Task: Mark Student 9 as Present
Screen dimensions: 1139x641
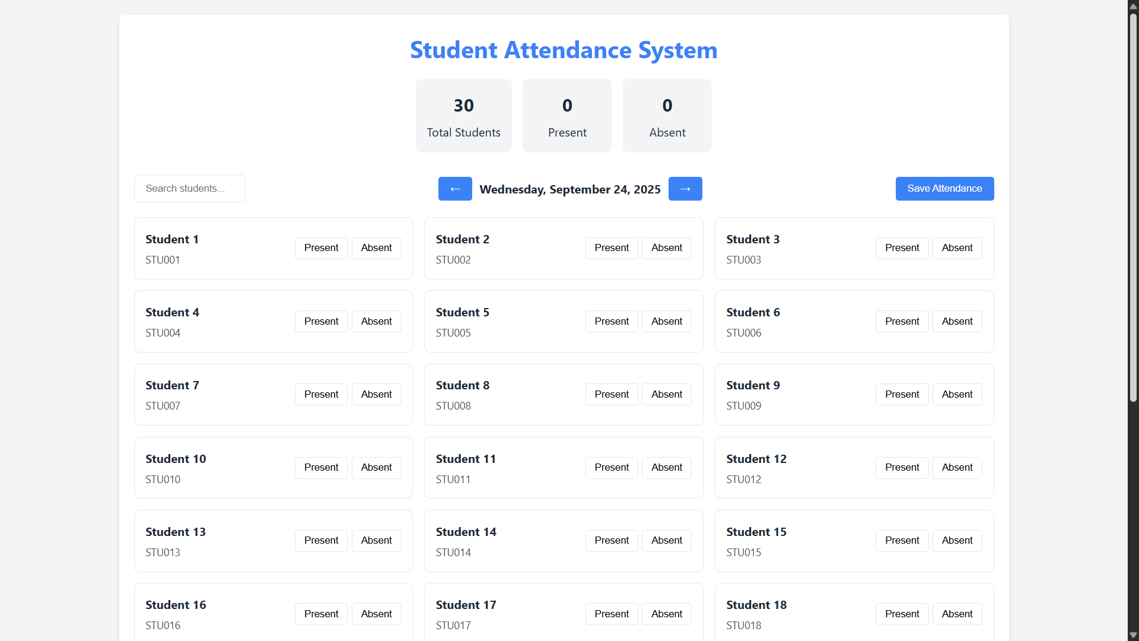Action: [x=902, y=394]
